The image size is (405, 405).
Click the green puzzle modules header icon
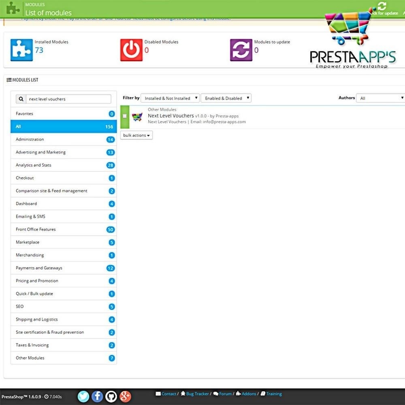click(13, 8)
